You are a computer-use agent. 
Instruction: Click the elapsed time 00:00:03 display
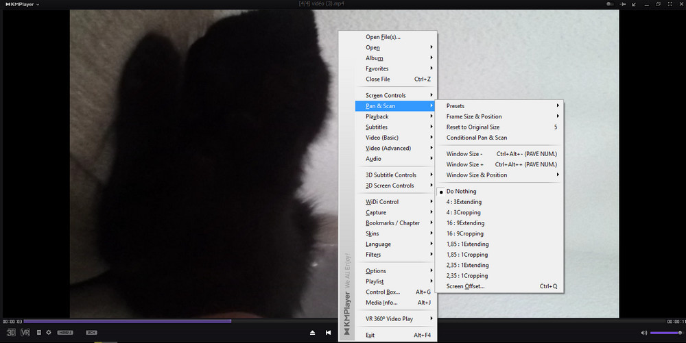12,322
